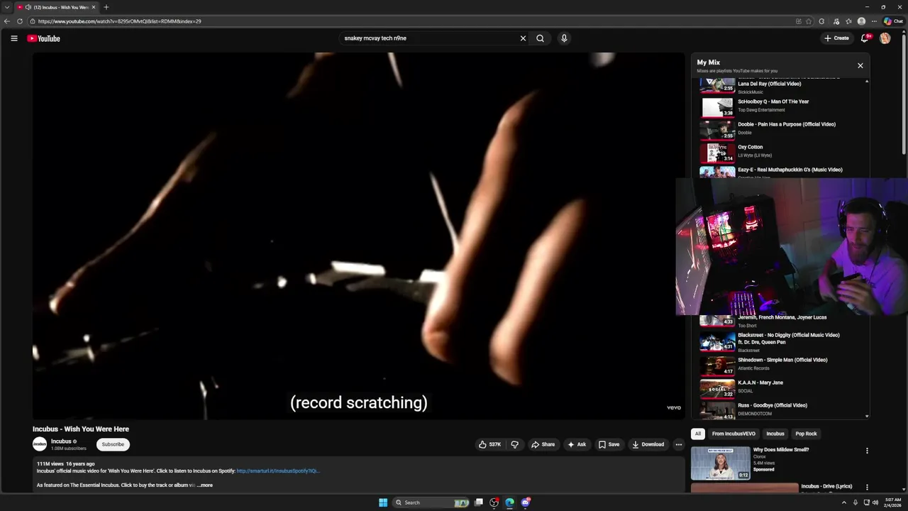Add page to browser favorites star
Screen dimensions: 908x511
point(809,21)
